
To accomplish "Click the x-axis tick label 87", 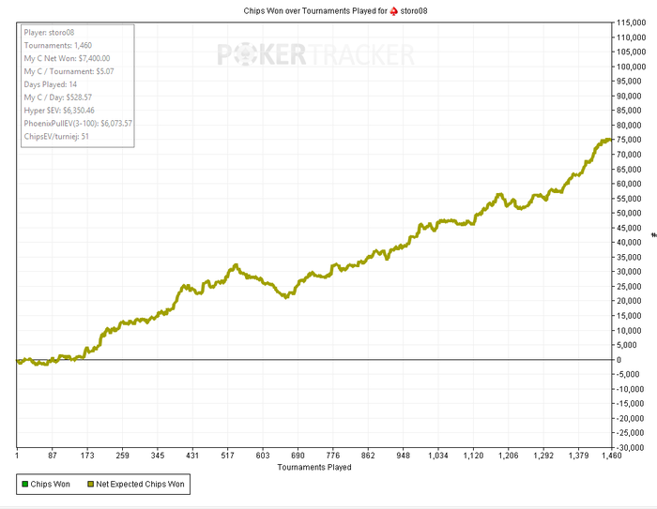I will tap(53, 455).
